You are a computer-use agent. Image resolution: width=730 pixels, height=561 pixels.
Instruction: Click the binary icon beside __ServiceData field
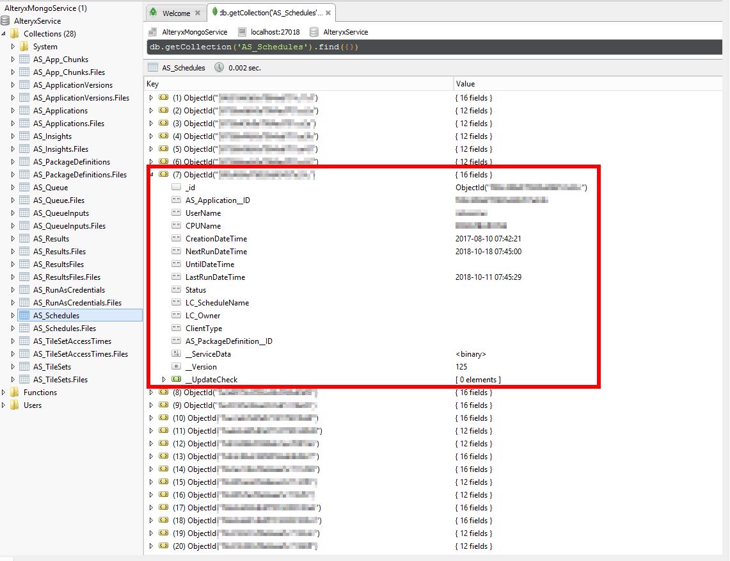[x=176, y=354]
